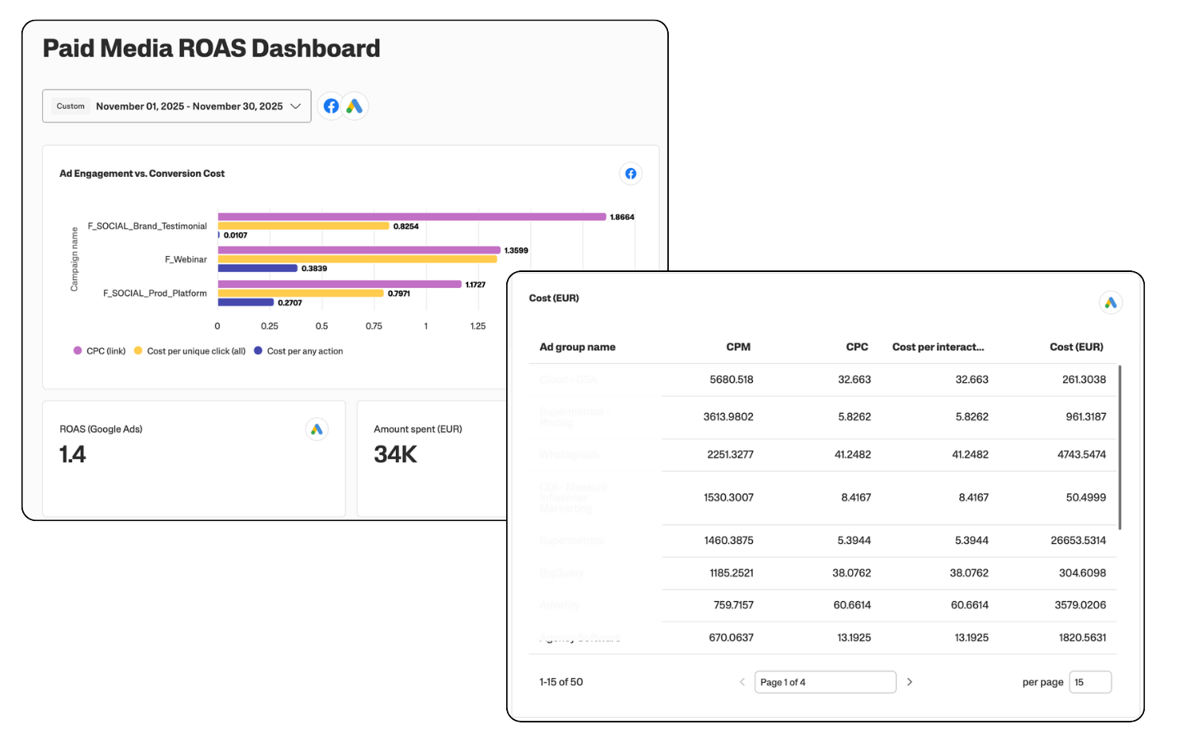Click the Google Ads icon beside date picker
Image resolution: width=1198 pixels, height=747 pixels.
click(x=355, y=106)
